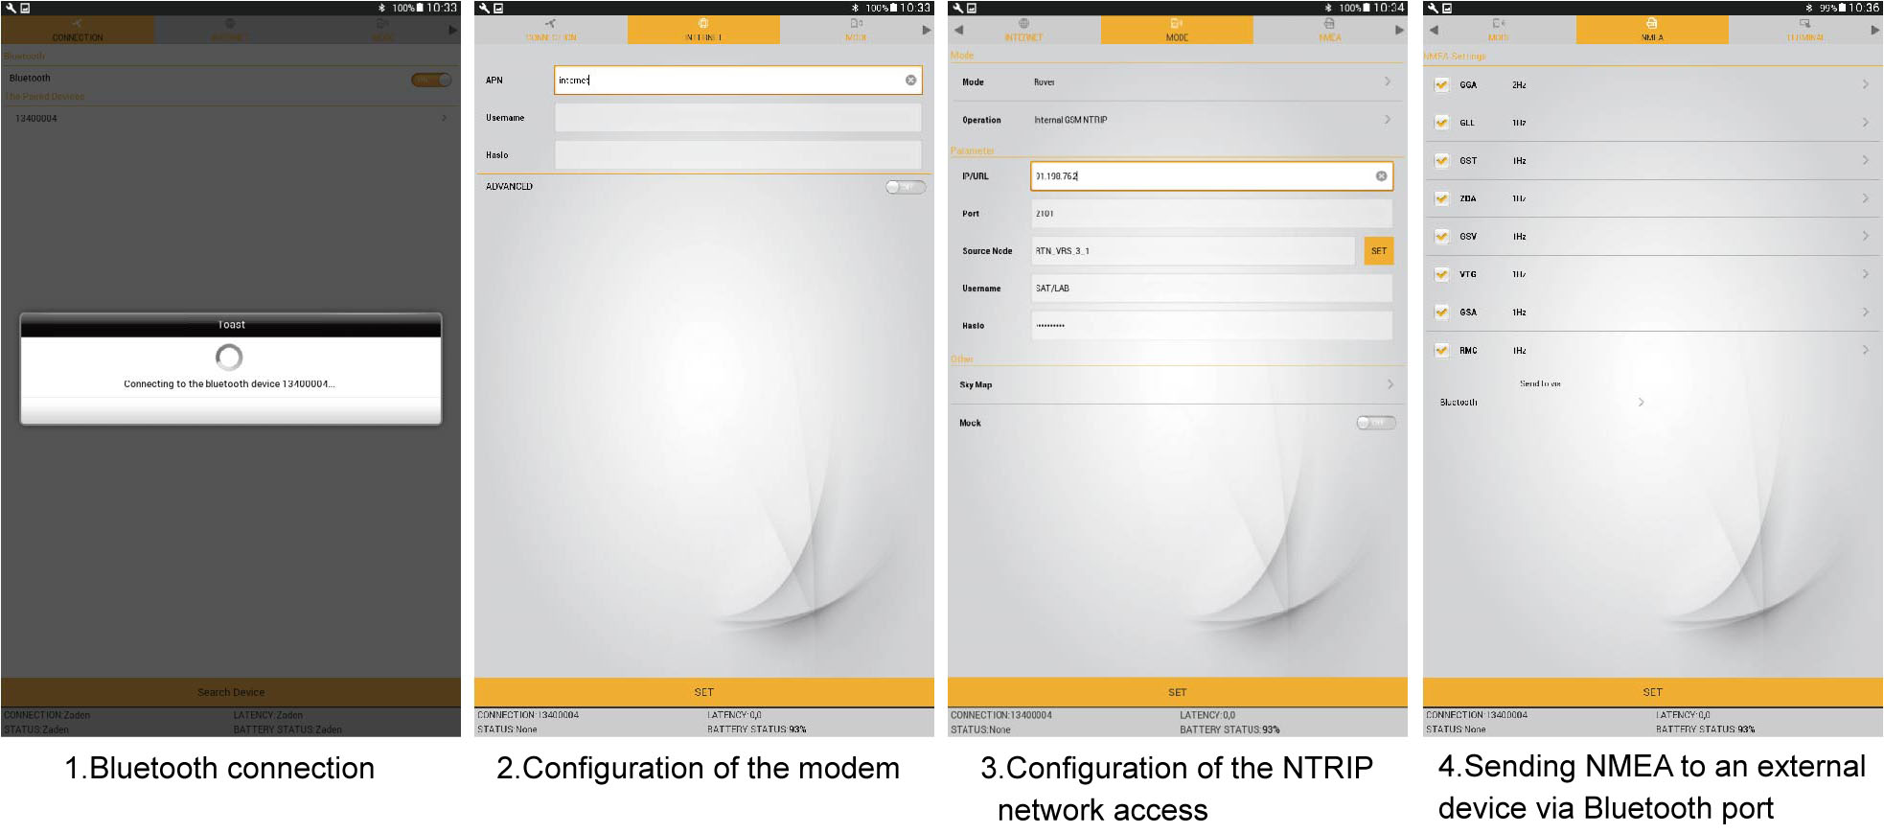Viewport: 1884px width, 833px height.
Task: Open the CONNECTION tab on the Bluetooth screen
Action: [x=77, y=30]
